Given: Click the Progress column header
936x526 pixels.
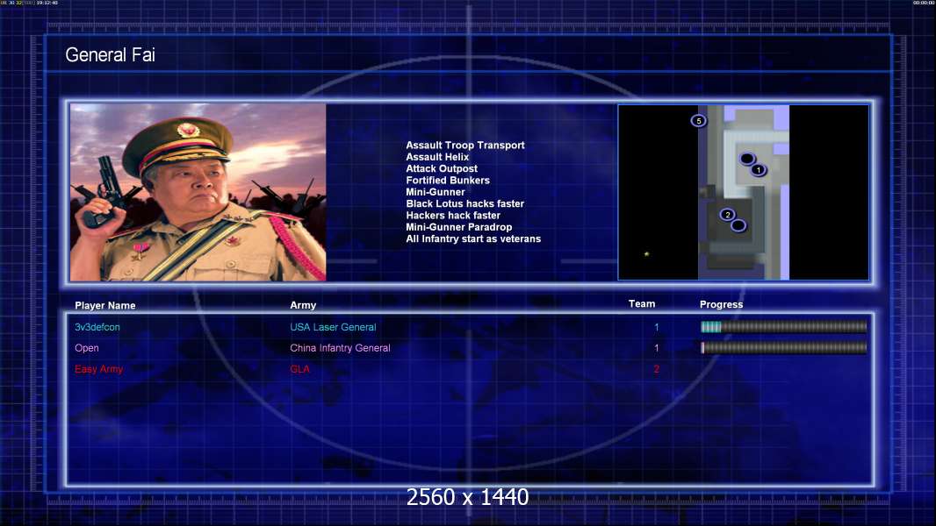Looking at the screenshot, I should pyautogui.click(x=721, y=304).
